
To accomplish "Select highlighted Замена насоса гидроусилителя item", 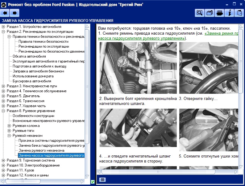I will pos(51,155).
